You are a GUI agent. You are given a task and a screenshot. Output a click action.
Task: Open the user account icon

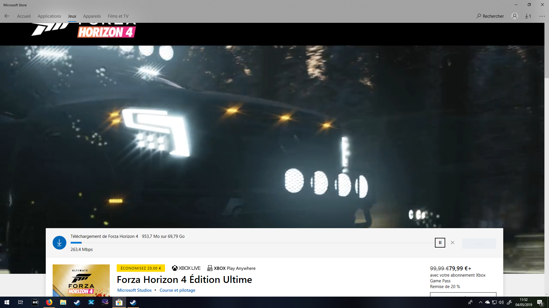pos(515,16)
